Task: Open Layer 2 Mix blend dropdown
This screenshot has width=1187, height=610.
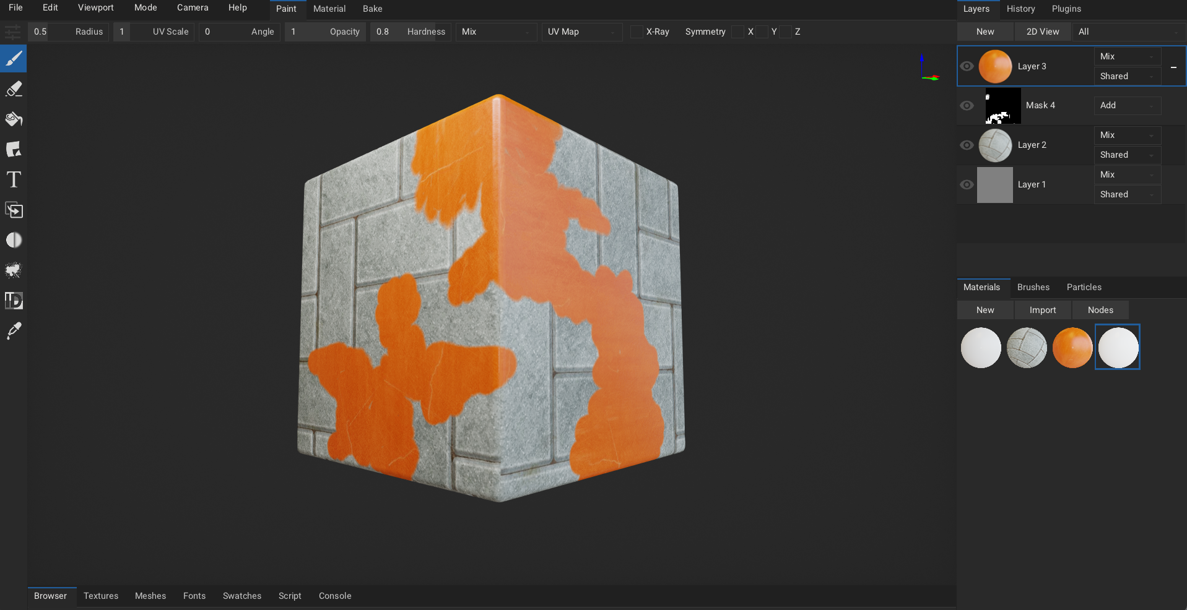Action: (1127, 135)
